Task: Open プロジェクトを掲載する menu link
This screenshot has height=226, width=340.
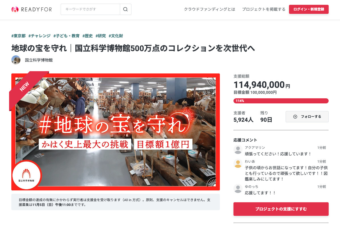Action: [264, 9]
